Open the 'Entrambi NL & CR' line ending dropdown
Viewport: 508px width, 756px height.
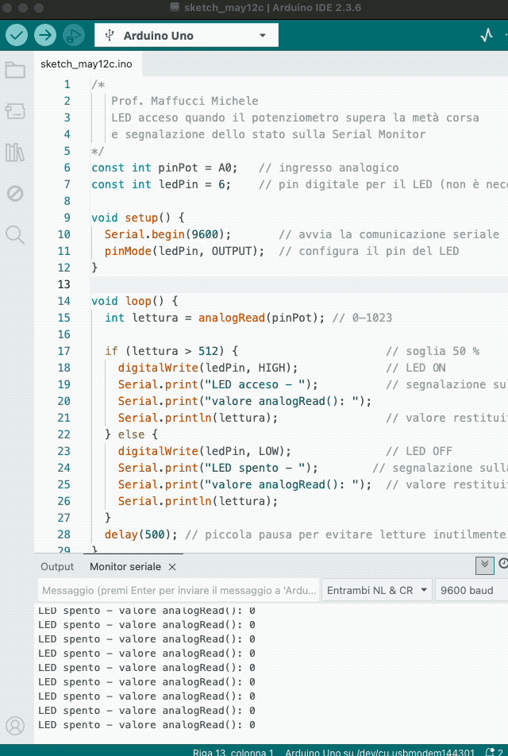tap(378, 590)
